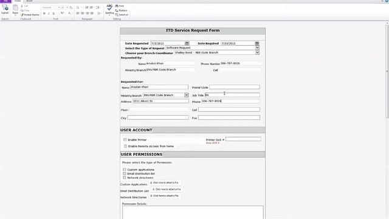Click the Replace command
389x219 pixels.
tap(122, 10)
